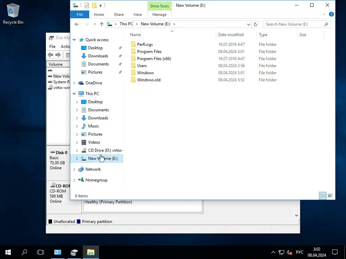Image resolution: width=346 pixels, height=259 pixels.
Task: Open pinned Documents under Quick access
Action: (x=98, y=64)
